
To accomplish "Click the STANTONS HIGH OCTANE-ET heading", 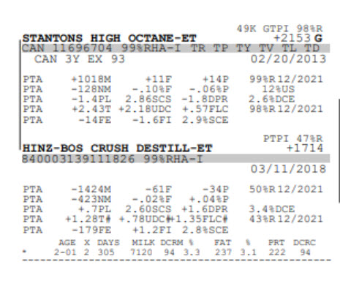I will (x=109, y=38).
